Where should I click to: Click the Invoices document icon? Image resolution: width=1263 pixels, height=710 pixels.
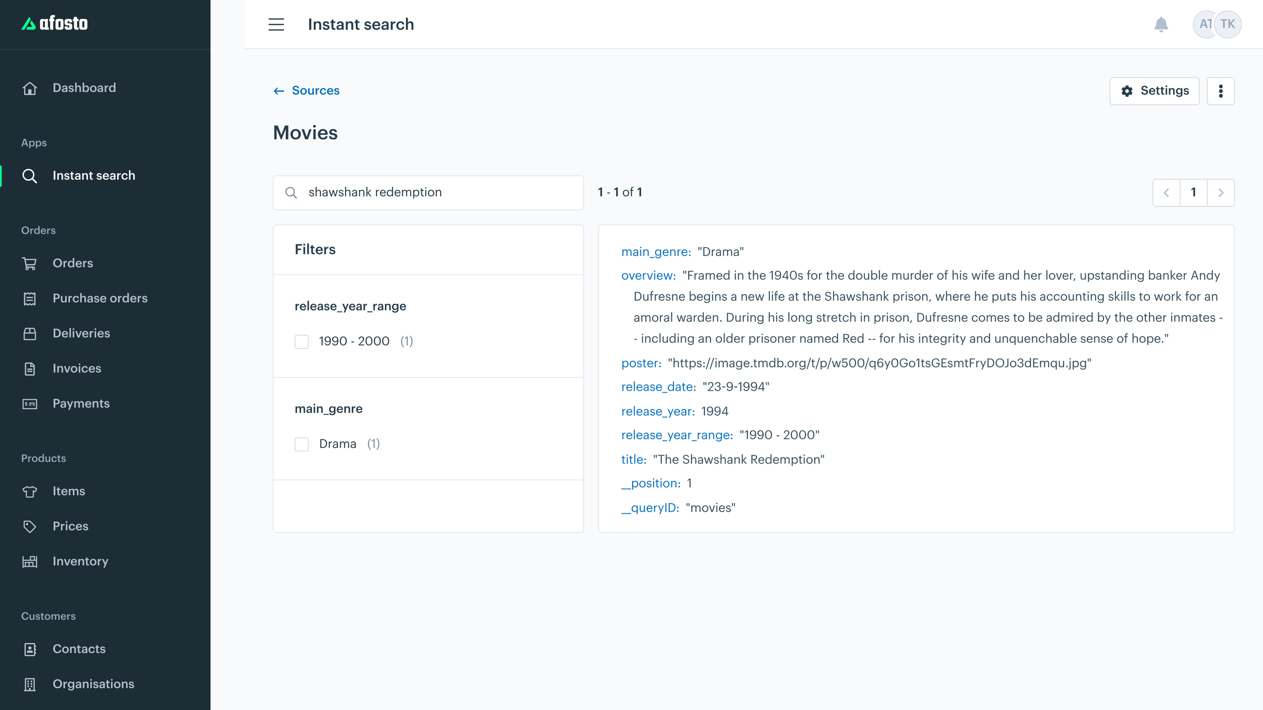[30, 369]
